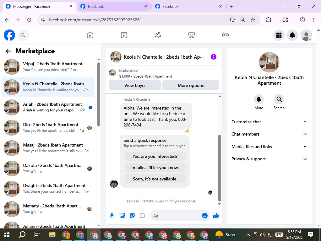Expand Privacy & support section

(x=269, y=159)
